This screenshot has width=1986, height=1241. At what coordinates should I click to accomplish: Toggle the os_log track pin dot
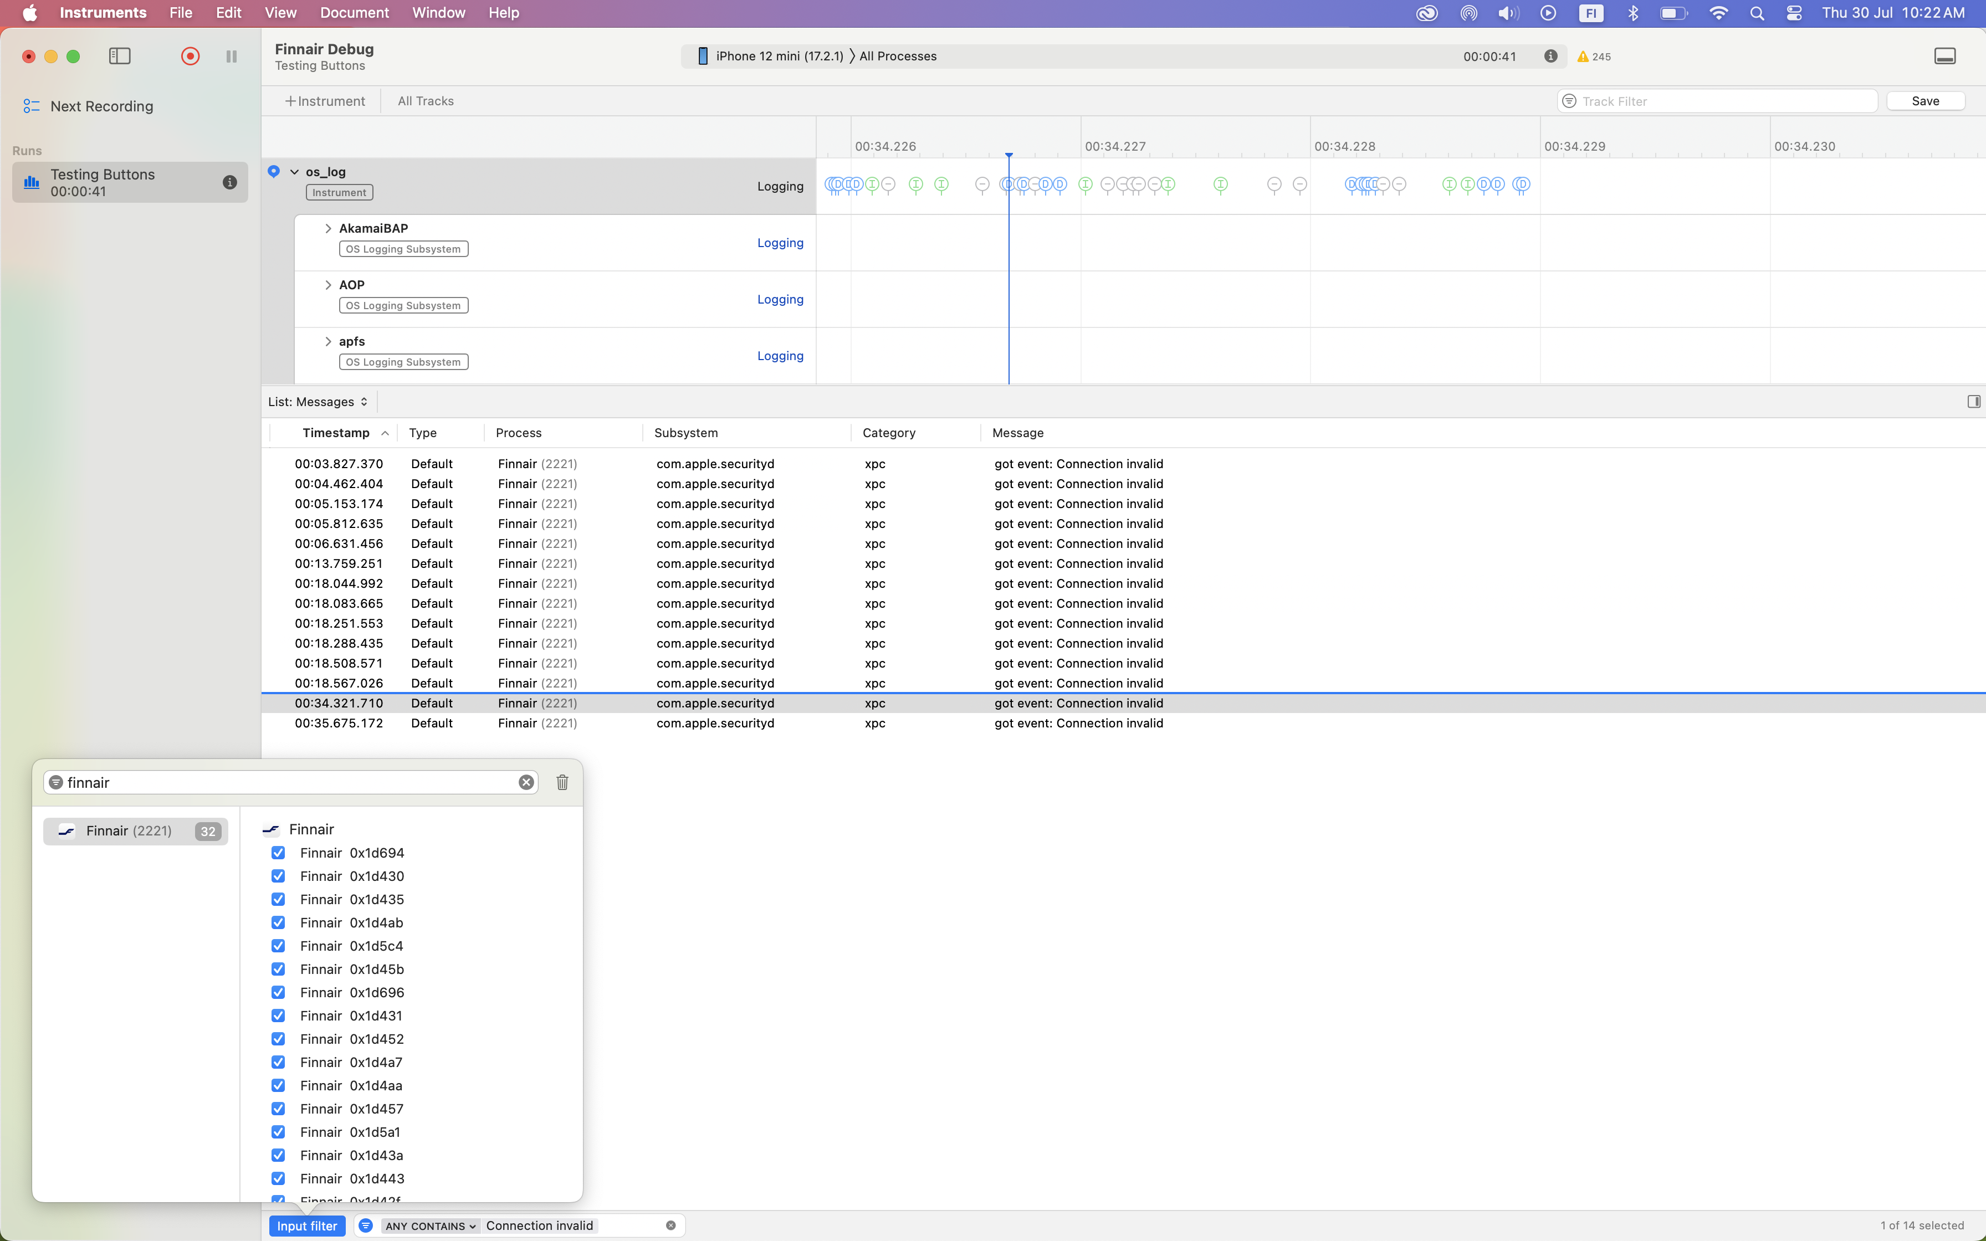273,172
